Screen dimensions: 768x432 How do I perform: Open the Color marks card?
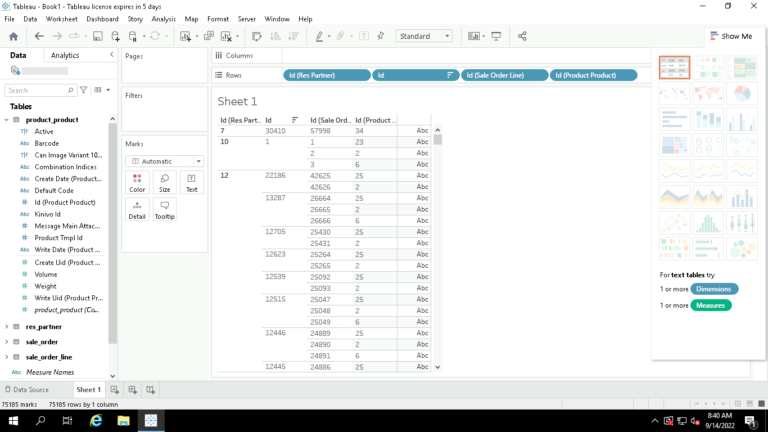137,182
